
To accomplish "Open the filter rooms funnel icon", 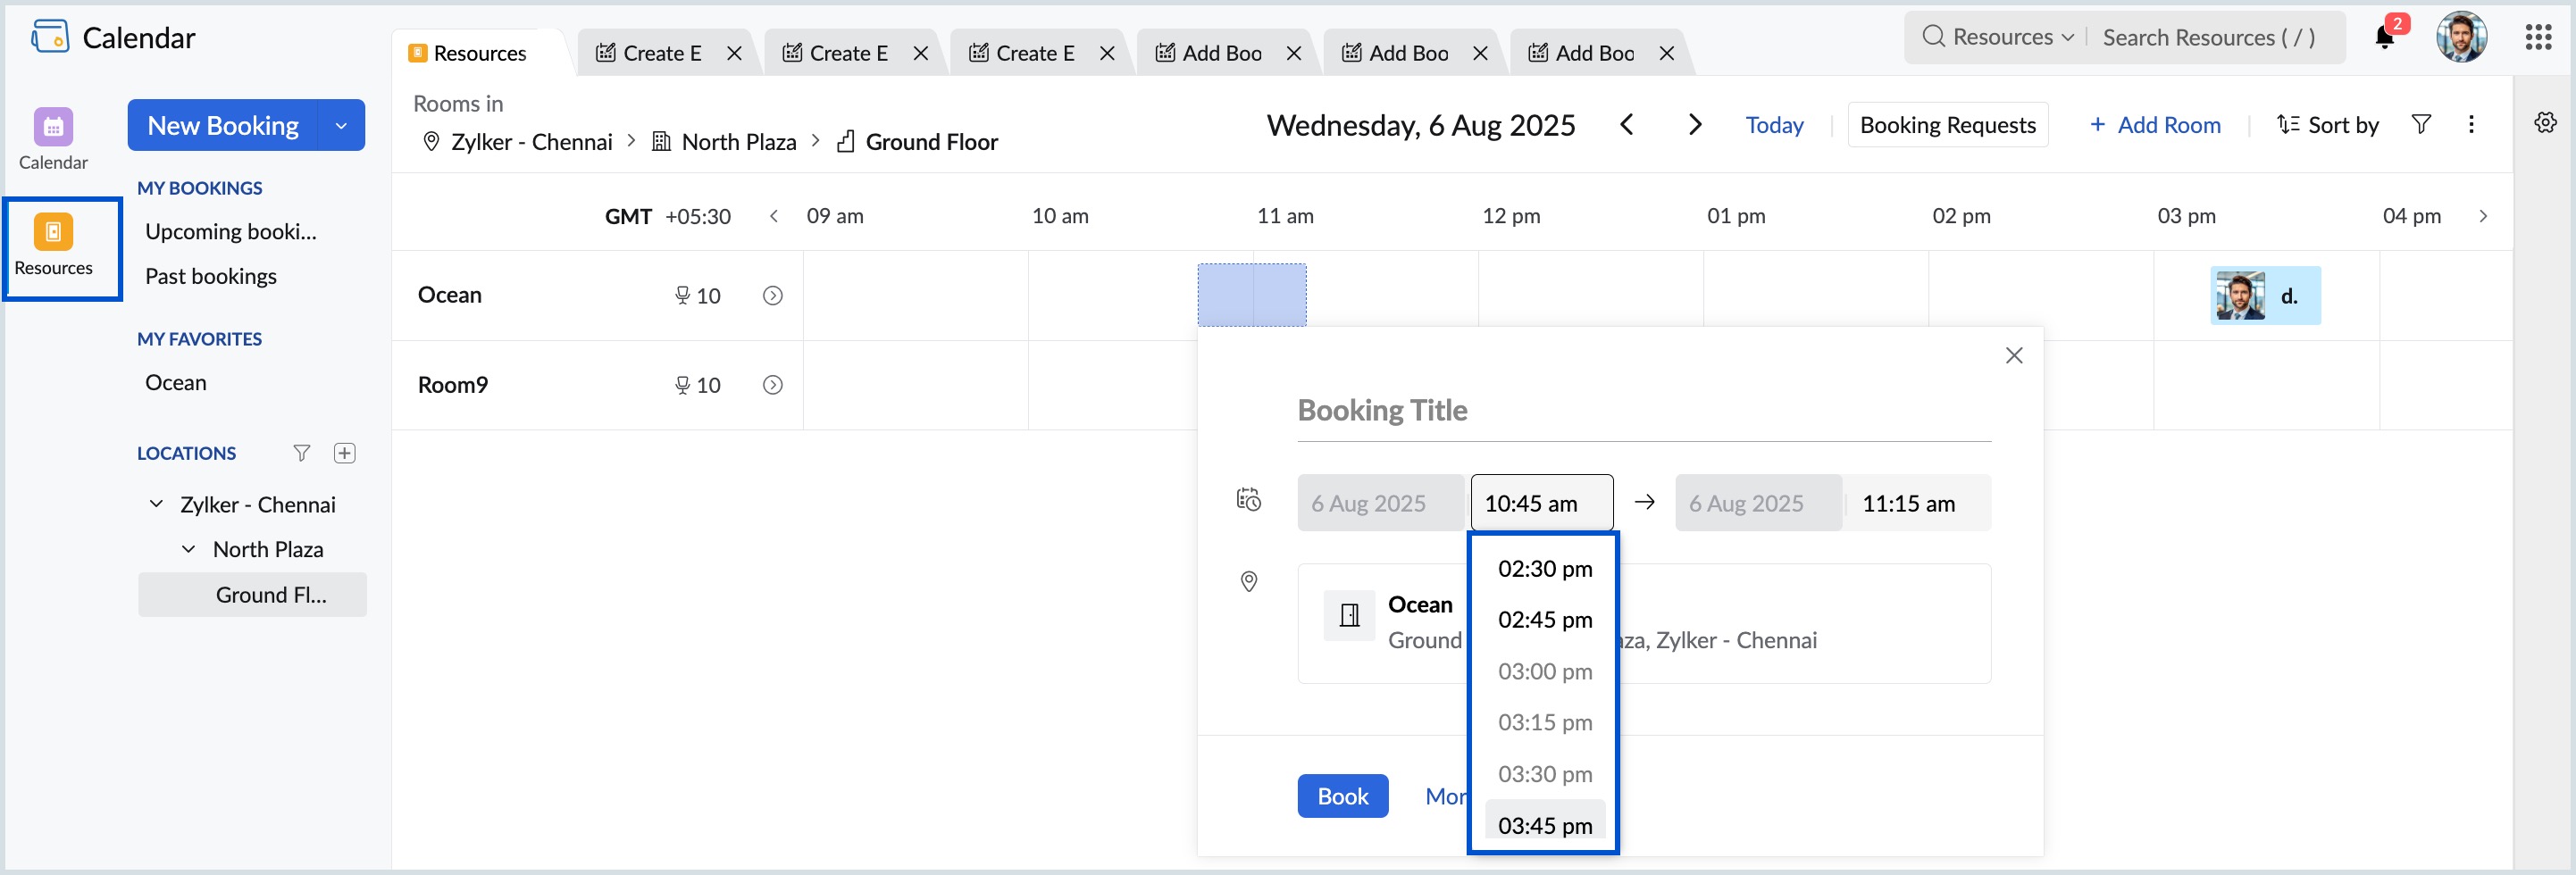I will point(2421,124).
